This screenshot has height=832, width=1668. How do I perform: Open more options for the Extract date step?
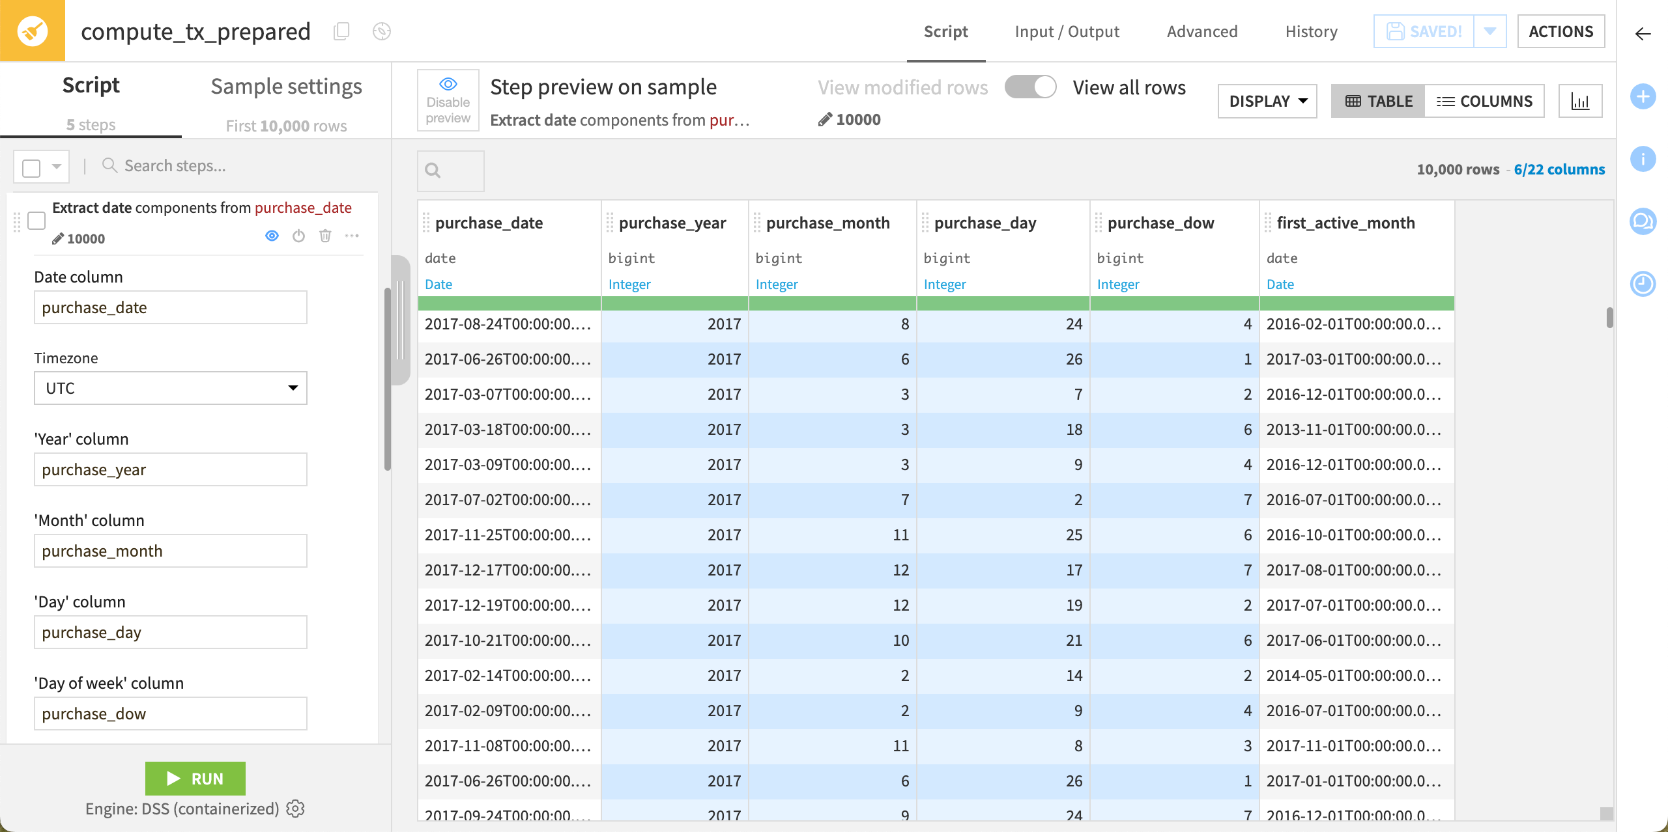(352, 236)
